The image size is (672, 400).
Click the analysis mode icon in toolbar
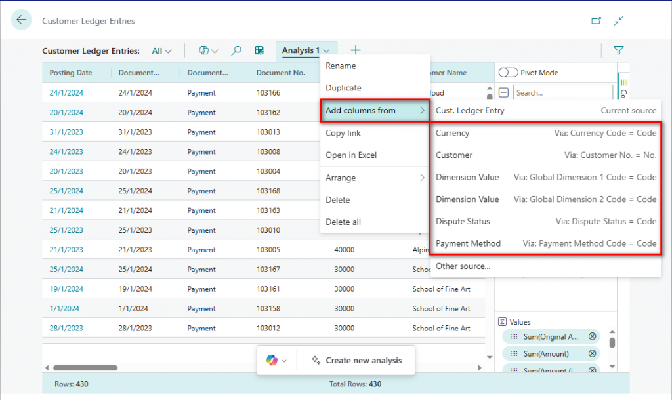[259, 50]
